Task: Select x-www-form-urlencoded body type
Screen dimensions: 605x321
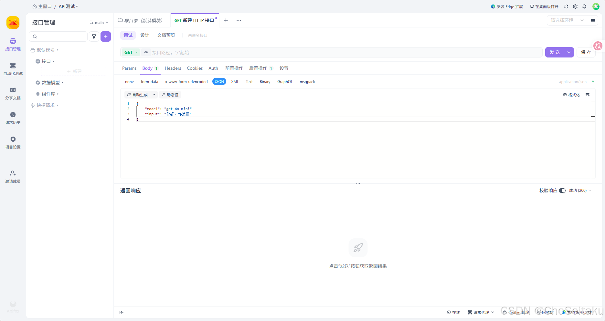Action: [x=186, y=82]
